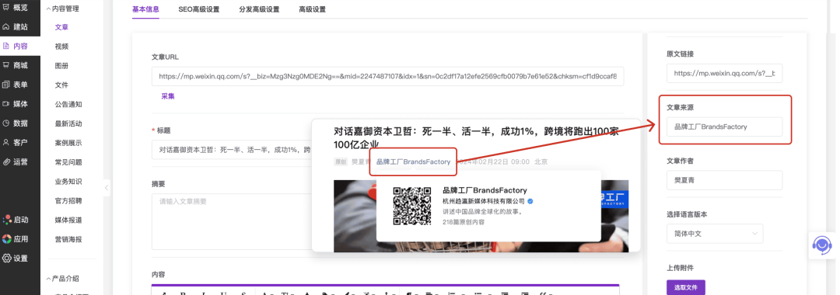Select 视频 in content menu
Screen dimensions: 840x295
point(61,47)
